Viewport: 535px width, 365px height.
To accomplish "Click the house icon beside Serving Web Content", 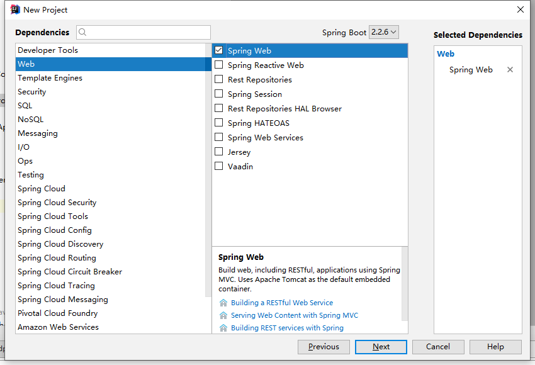I will (x=223, y=315).
